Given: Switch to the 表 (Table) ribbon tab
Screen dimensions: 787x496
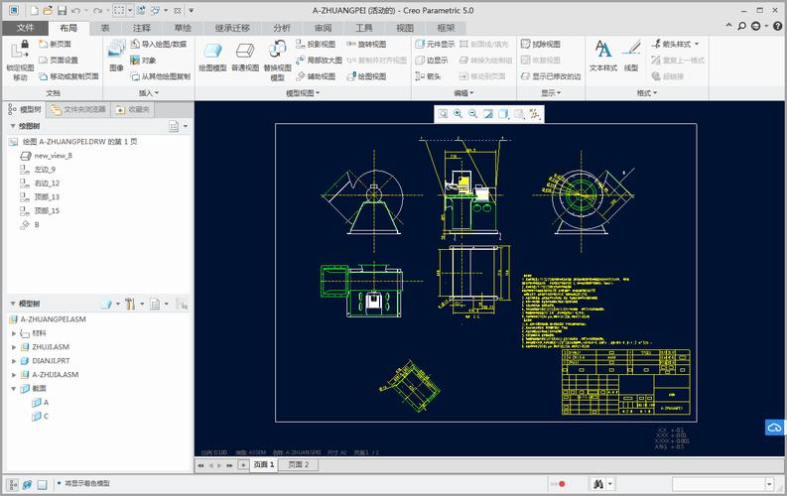Looking at the screenshot, I should pyautogui.click(x=105, y=28).
